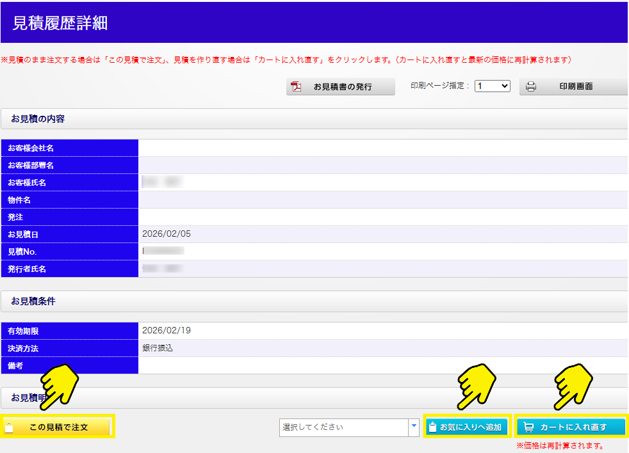Click the 物件名 row label

tap(19, 200)
